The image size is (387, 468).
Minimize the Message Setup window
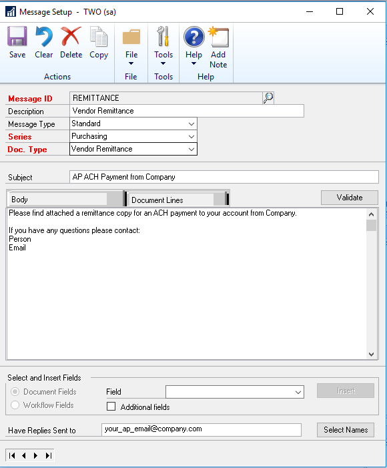[x=310, y=11]
